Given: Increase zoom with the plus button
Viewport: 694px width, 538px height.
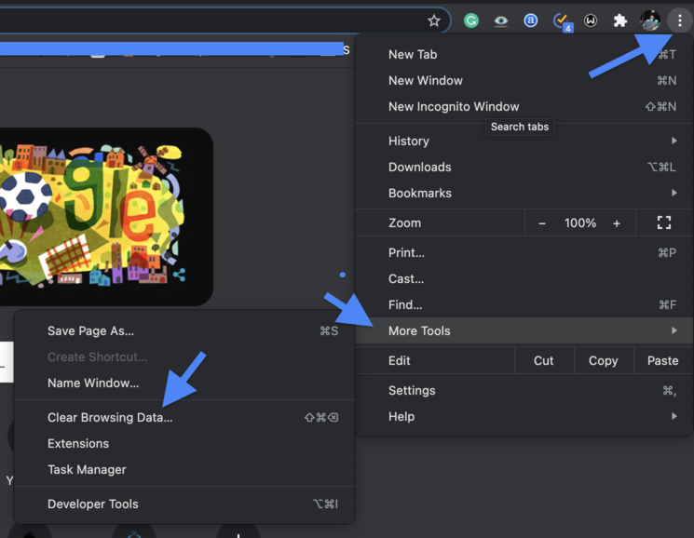Looking at the screenshot, I should [x=617, y=223].
